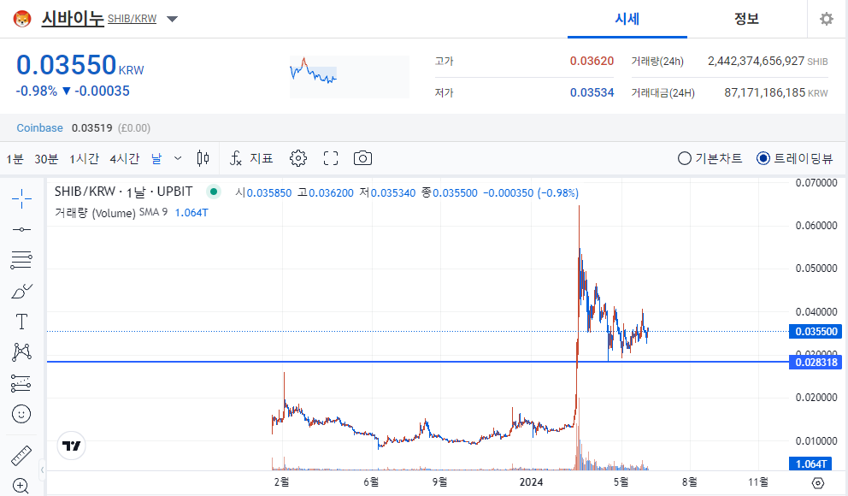
Task: Set interval to 1분
Action: (15, 159)
